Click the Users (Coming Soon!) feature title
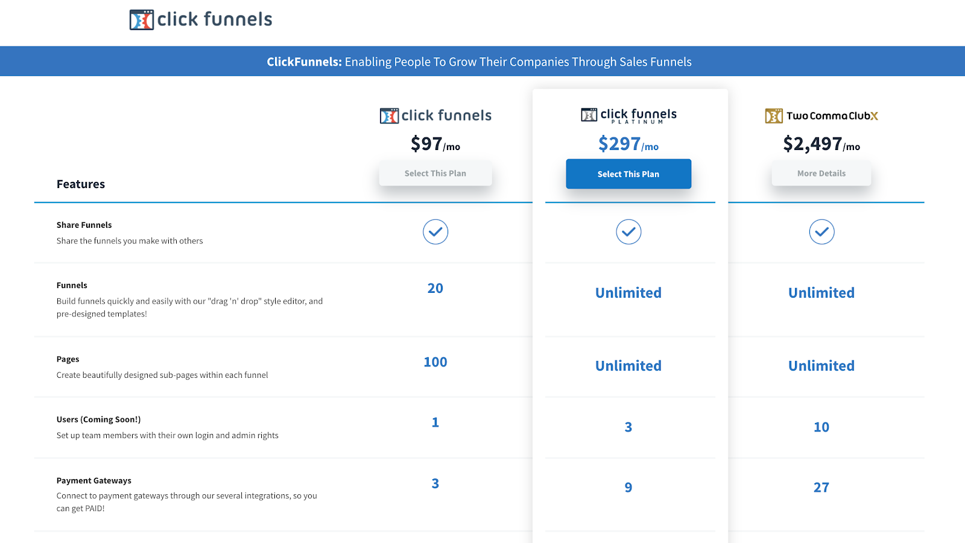The image size is (965, 543). point(99,419)
